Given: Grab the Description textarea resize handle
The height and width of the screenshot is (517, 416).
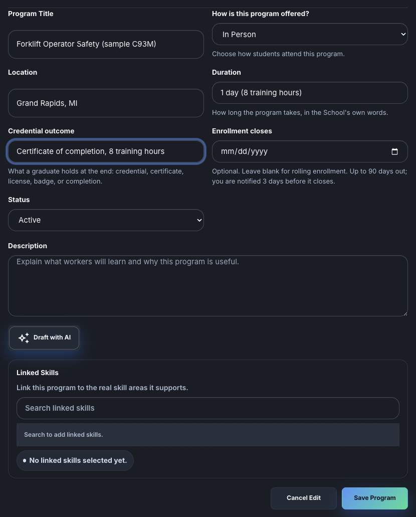Looking at the screenshot, I should (x=405, y=313).
